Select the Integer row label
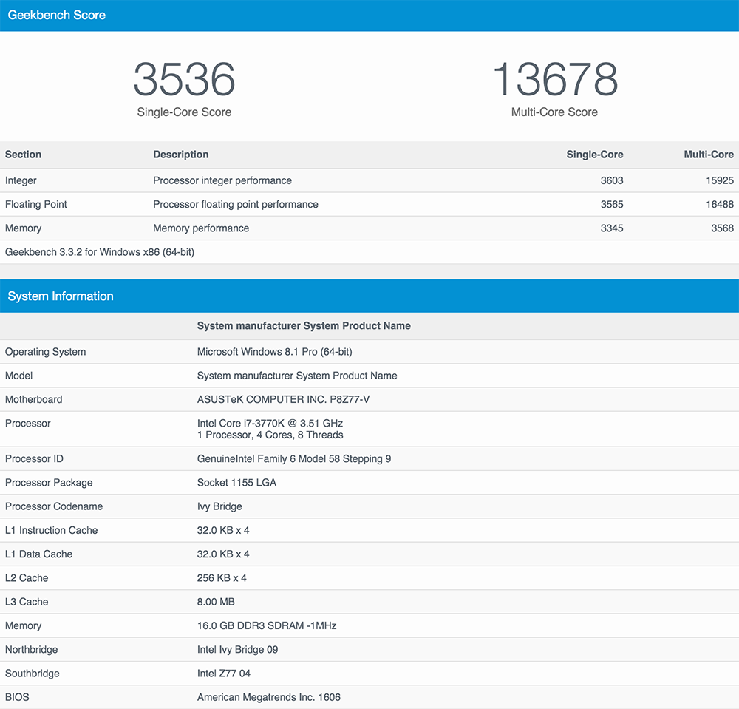The width and height of the screenshot is (739, 709). pos(21,180)
